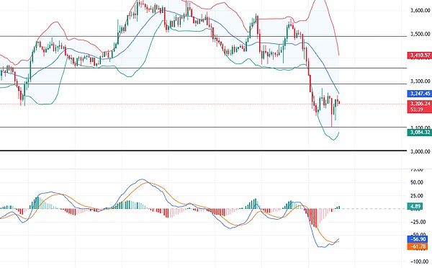Click the green MACD histogram value 4.89
Image resolution: width=432 pixels, height=268 pixels.
(x=415, y=206)
